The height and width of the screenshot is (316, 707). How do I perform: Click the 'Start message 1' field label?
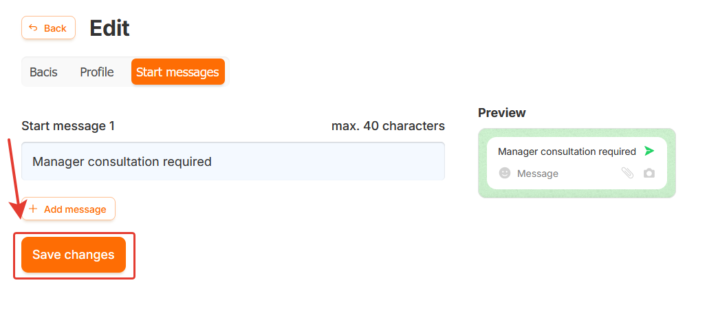(68, 126)
